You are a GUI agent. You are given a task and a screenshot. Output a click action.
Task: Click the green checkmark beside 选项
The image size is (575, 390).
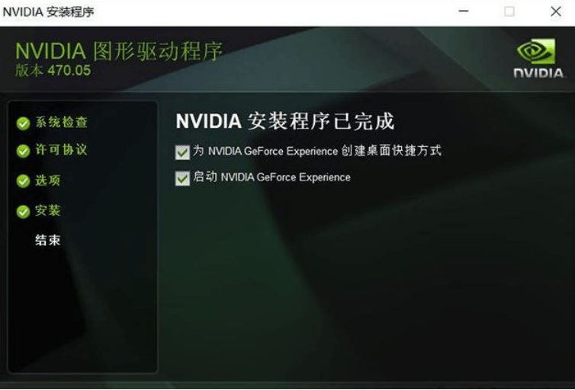(23, 181)
